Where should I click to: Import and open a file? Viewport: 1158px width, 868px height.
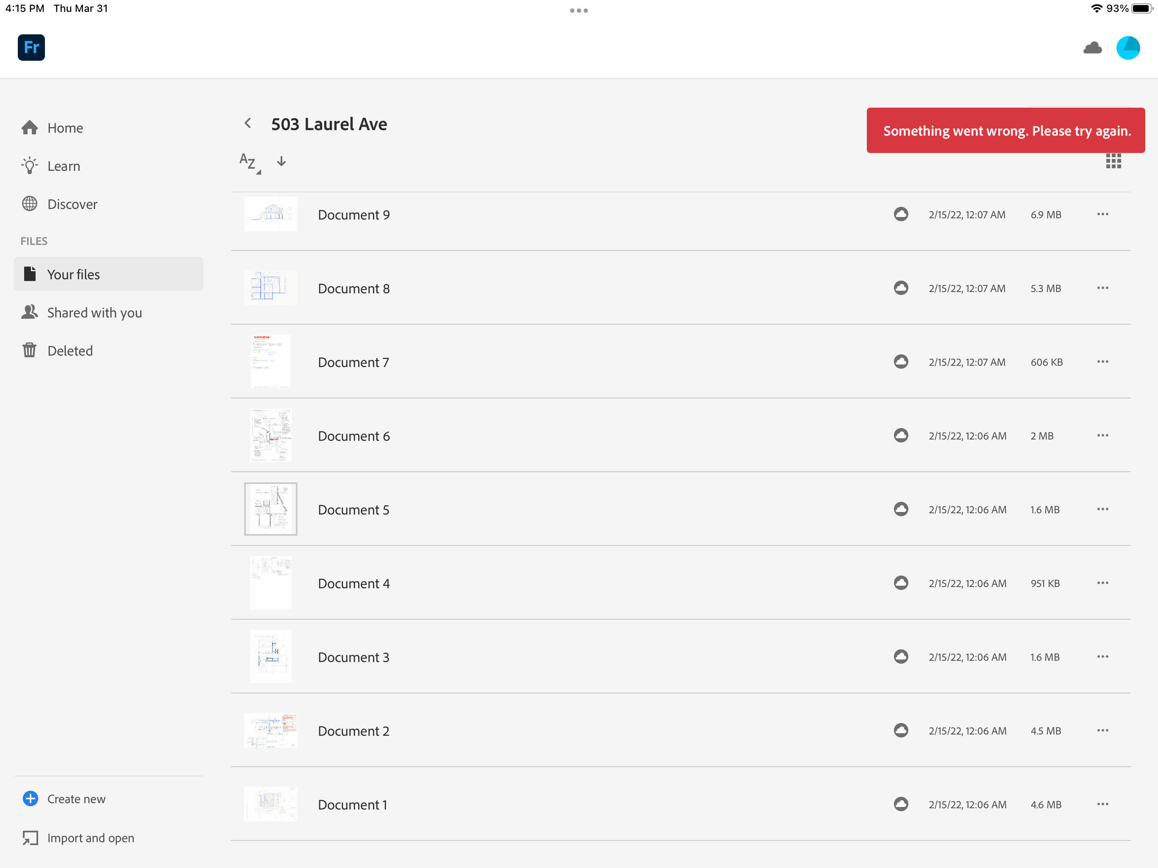coord(91,837)
